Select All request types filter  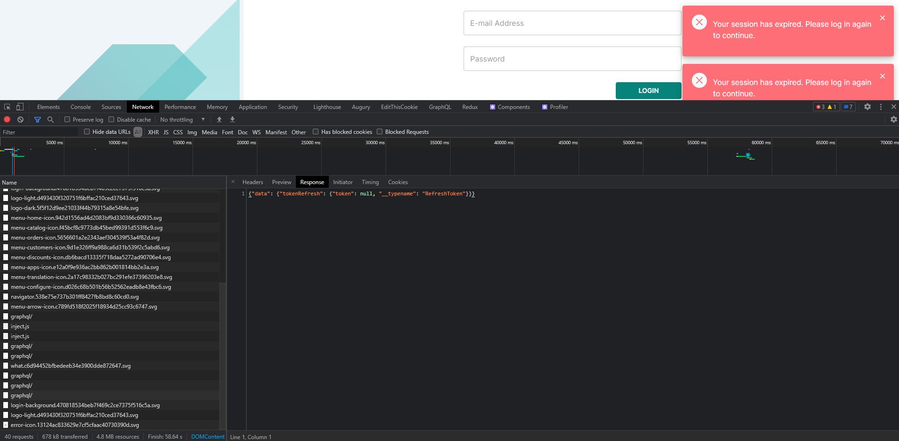(138, 132)
